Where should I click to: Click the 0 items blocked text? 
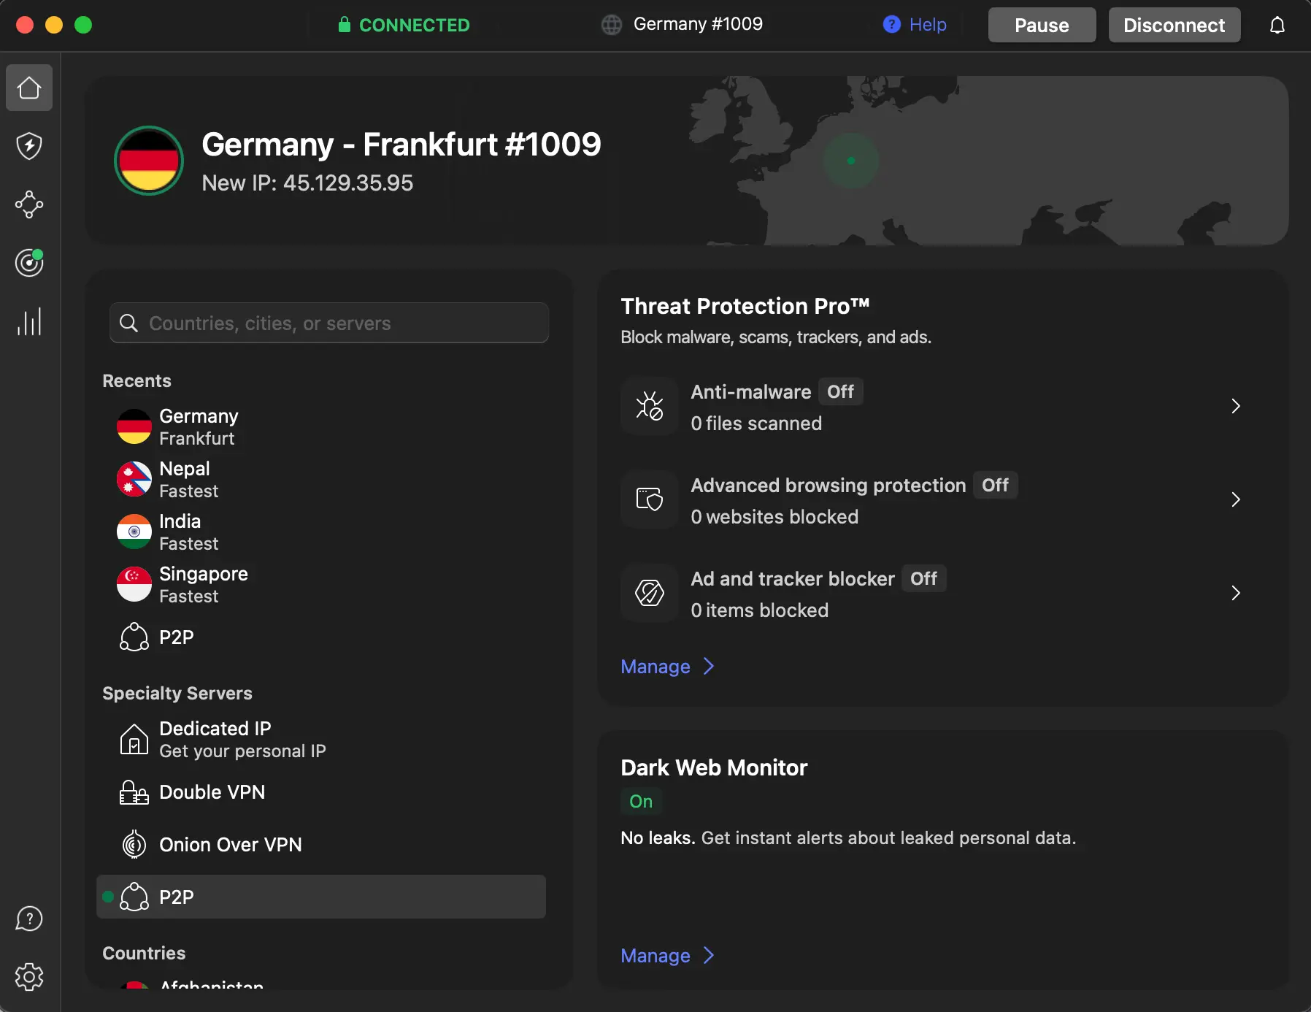(x=759, y=610)
